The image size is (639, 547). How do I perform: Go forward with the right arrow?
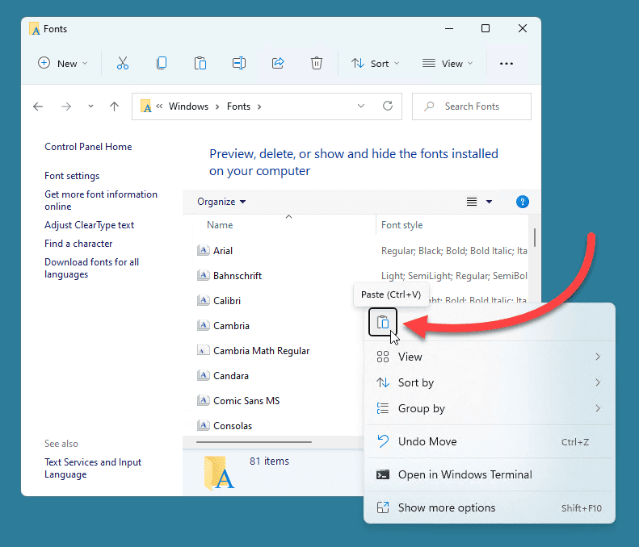coord(66,106)
